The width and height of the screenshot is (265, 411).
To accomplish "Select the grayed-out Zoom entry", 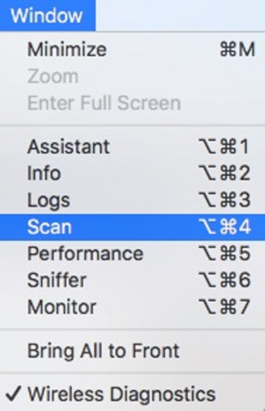I will (x=53, y=76).
